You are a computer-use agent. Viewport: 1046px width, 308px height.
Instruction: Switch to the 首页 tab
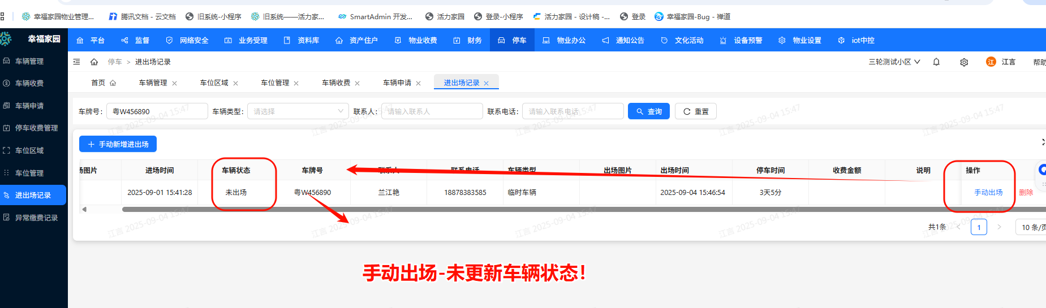tap(104, 83)
